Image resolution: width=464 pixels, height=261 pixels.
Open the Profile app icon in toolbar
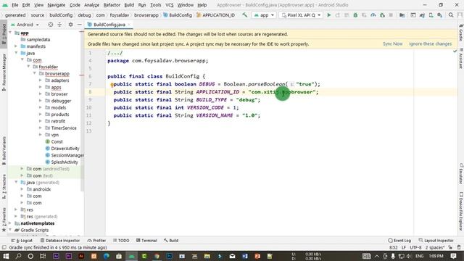click(x=373, y=14)
